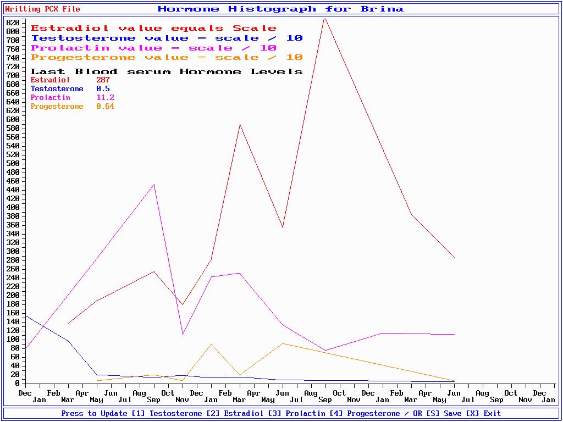
Task: Click 'Last Blood serum Hormone Levels' heading
Action: 167,71
